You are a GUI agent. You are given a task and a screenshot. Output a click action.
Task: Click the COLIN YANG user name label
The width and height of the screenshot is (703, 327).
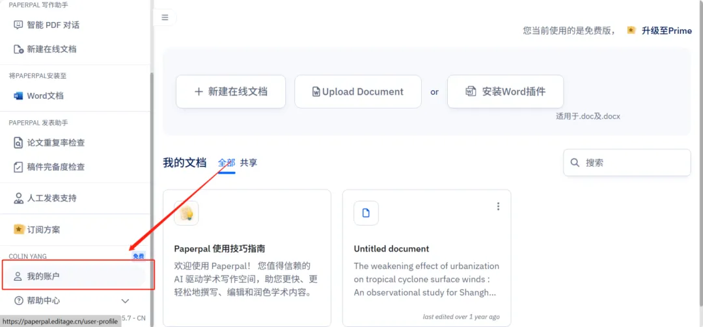pyautogui.click(x=28, y=256)
